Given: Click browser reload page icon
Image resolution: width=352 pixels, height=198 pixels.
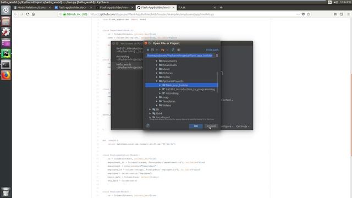Looking at the screenshot, I should [x=28, y=14].
